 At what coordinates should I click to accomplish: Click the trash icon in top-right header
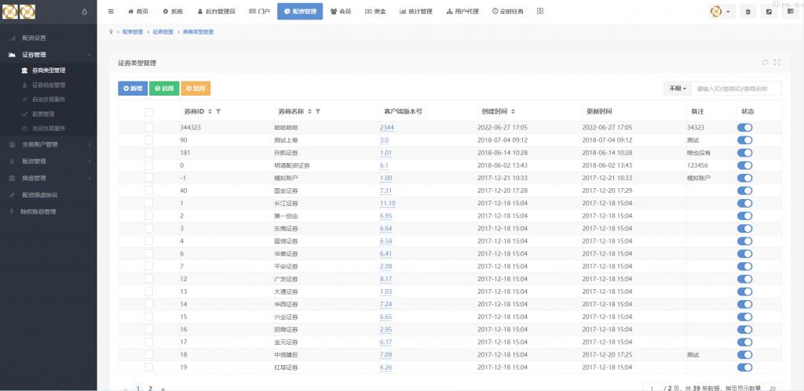pos(747,12)
